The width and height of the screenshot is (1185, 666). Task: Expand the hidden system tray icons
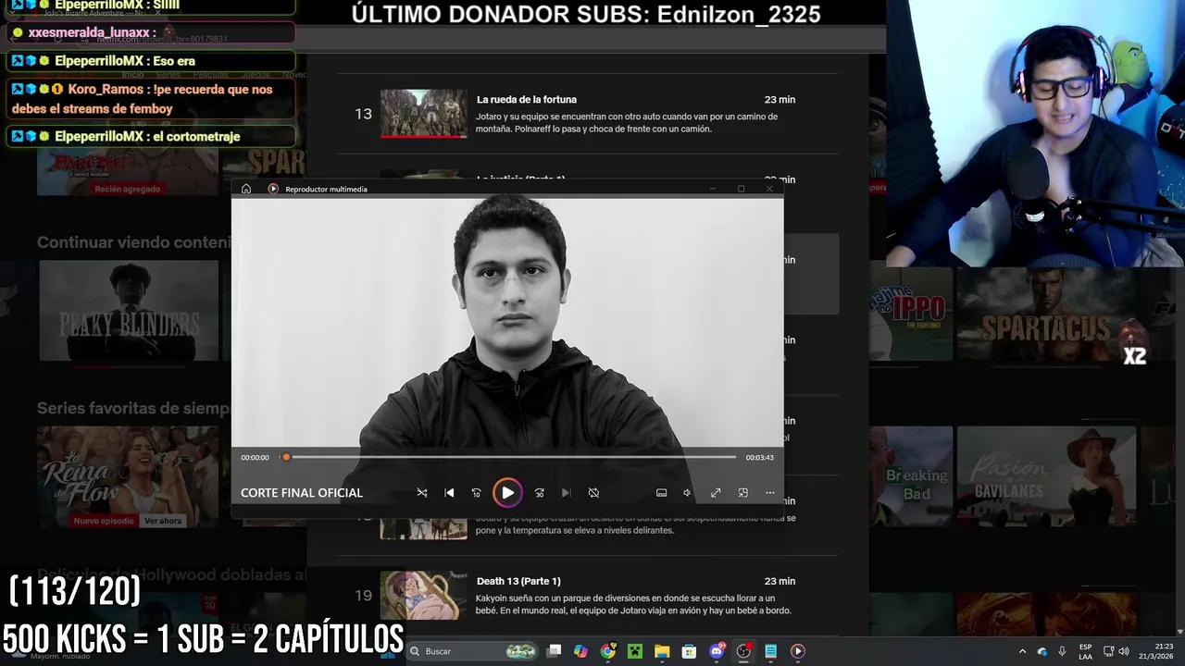click(1022, 651)
